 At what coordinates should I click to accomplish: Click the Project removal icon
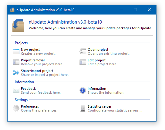coord(16,62)
